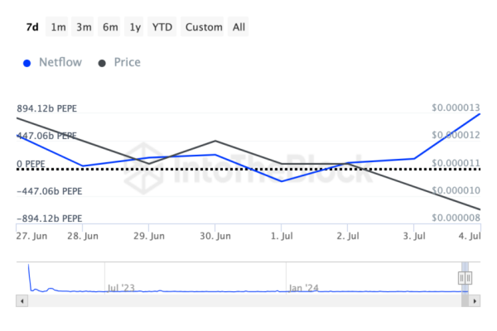
Task: Click the navigator scroll left arrow
Action: [x=21, y=301]
